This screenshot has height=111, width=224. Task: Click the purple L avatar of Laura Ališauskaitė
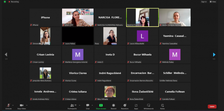pos(142,36)
